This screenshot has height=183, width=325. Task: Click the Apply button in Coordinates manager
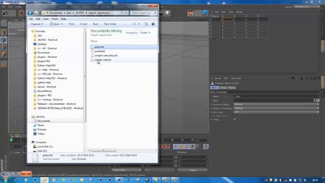tap(192, 170)
